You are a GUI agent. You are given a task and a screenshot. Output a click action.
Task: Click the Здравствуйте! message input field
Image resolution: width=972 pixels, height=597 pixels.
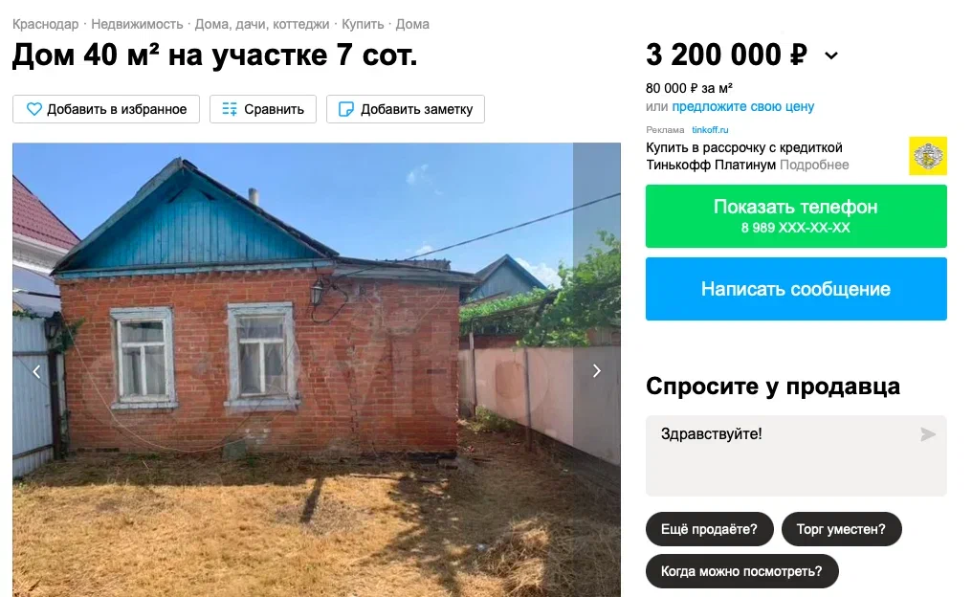coord(796,455)
